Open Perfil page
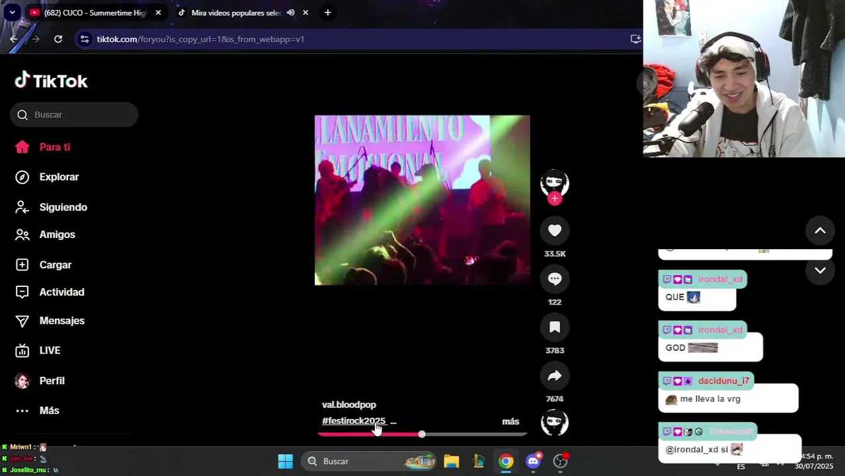 [x=40, y=381]
